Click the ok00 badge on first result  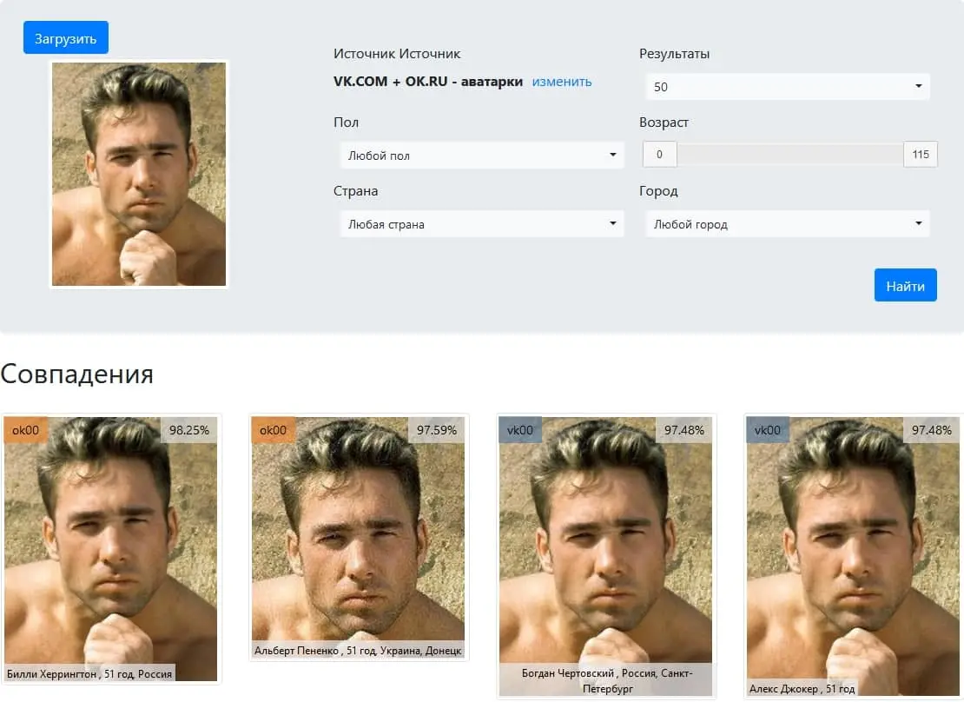26,430
